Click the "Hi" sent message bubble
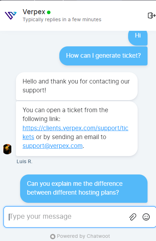The image size is (156, 241). coord(138,38)
